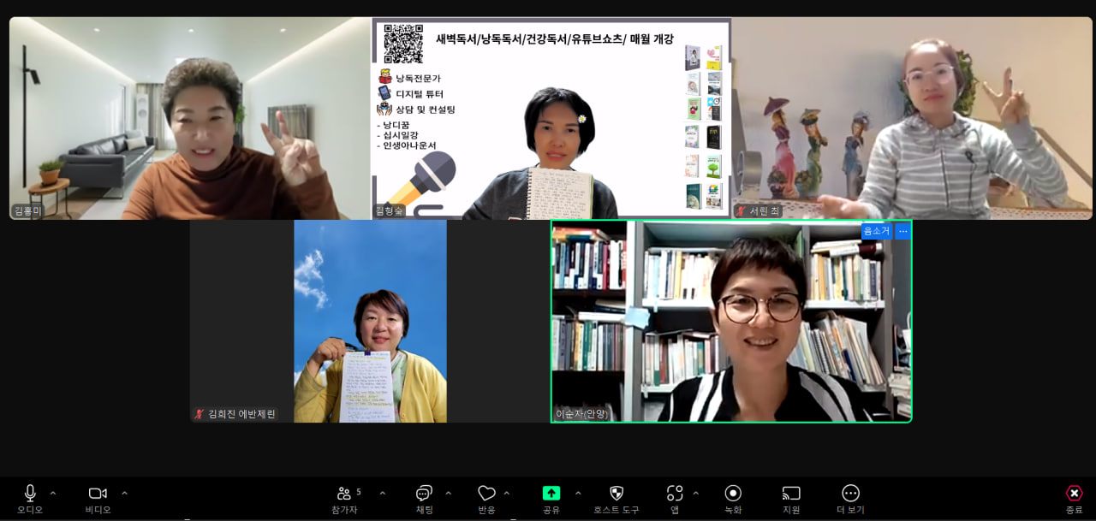Start recording with 녹화 button

click(x=733, y=499)
